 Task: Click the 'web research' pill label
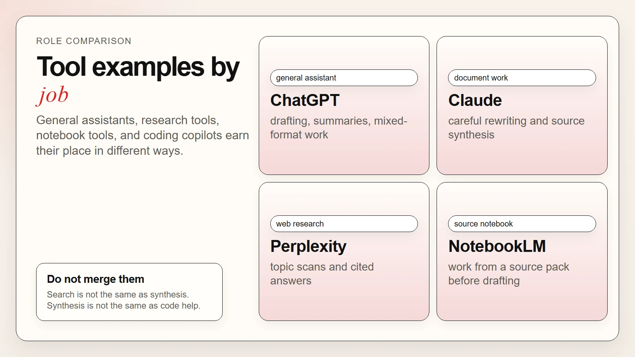click(344, 224)
